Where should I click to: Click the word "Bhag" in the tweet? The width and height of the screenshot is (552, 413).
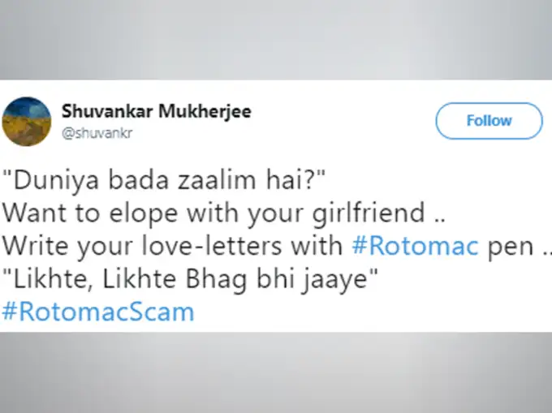tap(216, 280)
